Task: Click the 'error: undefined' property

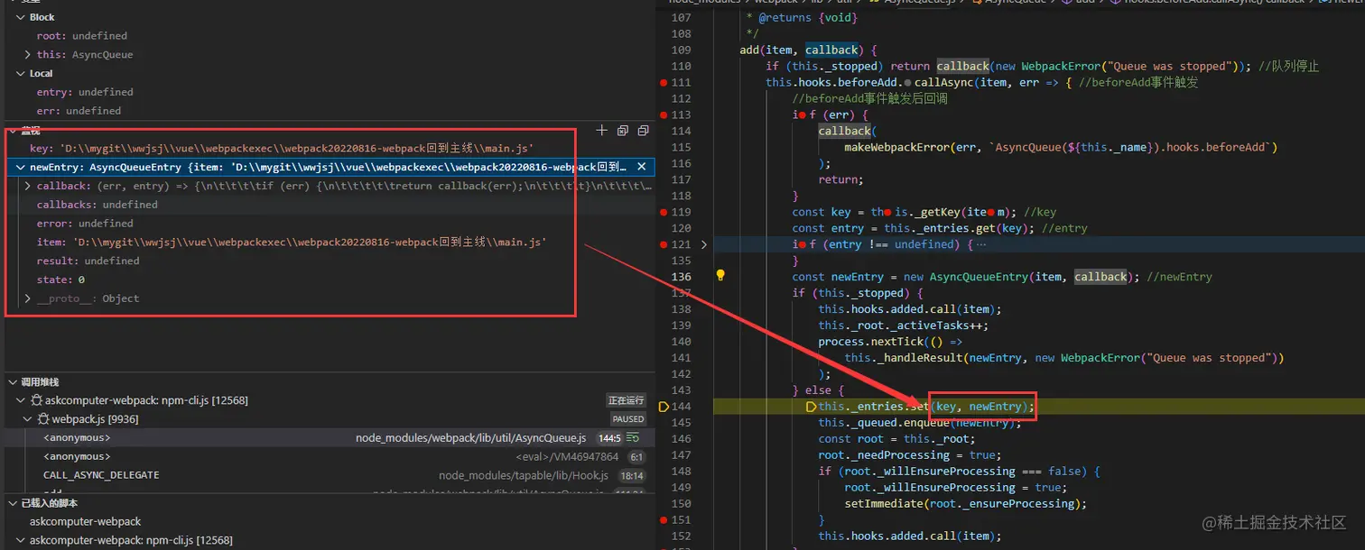Action: tap(85, 224)
